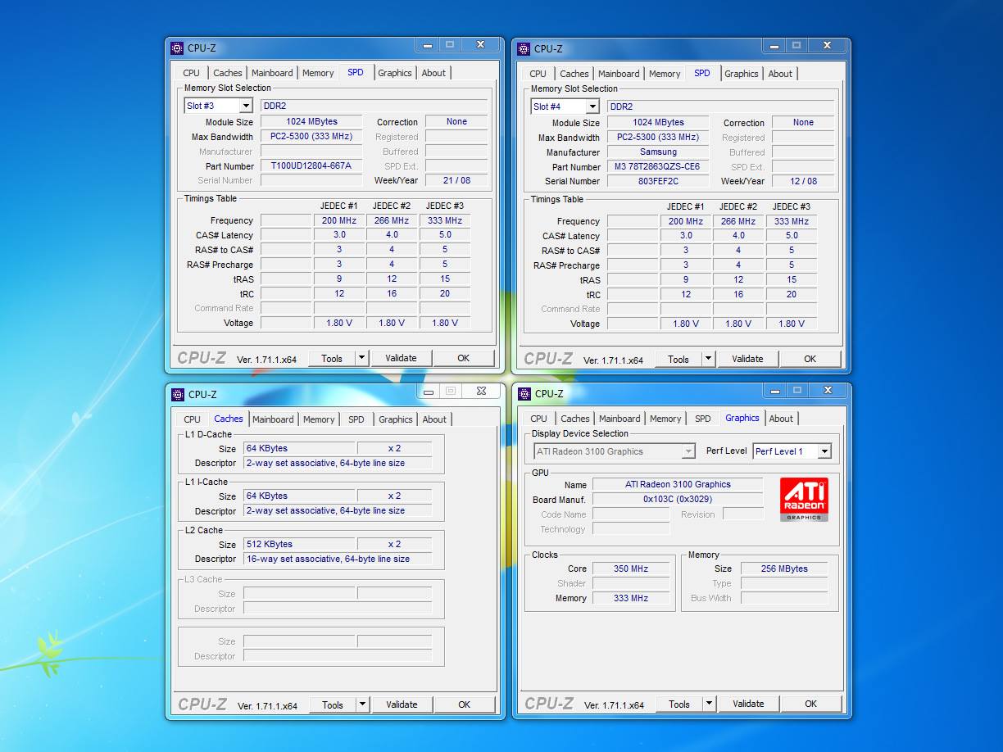This screenshot has height=752, width=1003.
Task: Open Memory tab in the Slot #4 window
Action: (x=665, y=74)
